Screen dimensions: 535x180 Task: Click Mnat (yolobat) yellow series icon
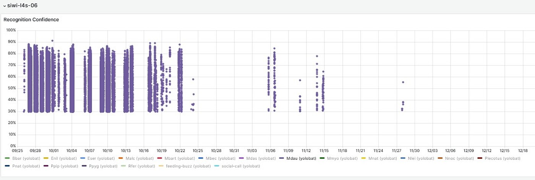[x=363, y=158]
